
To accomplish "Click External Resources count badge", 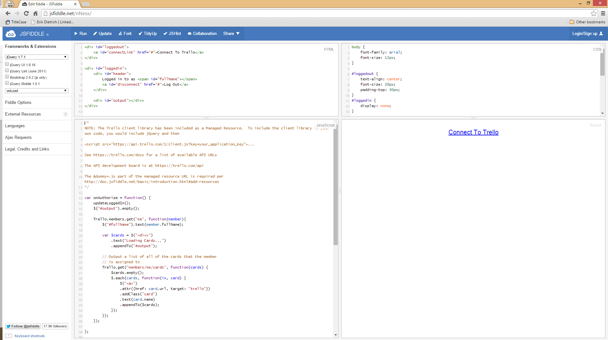I will pos(66,114).
